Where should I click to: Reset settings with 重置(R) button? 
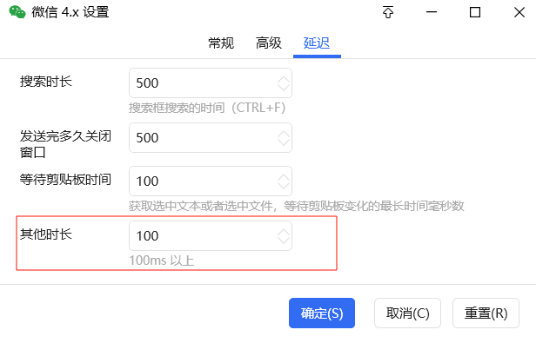(x=486, y=313)
